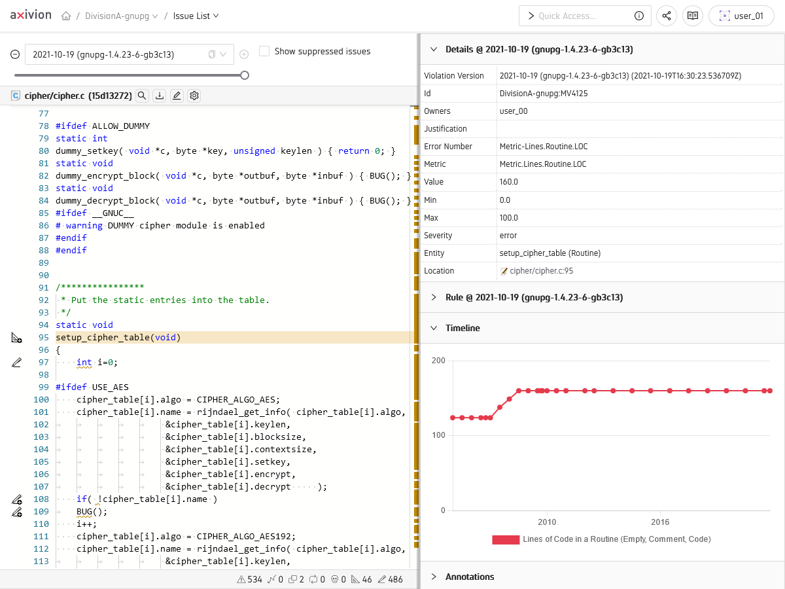This screenshot has height=589, width=785.
Task: Click the clones icon count 2
Action: (296, 579)
